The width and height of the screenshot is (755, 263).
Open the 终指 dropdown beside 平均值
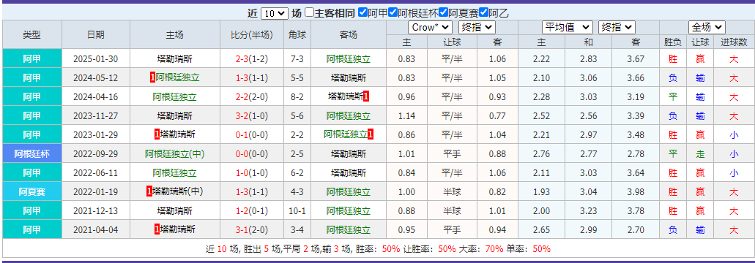coord(617,27)
